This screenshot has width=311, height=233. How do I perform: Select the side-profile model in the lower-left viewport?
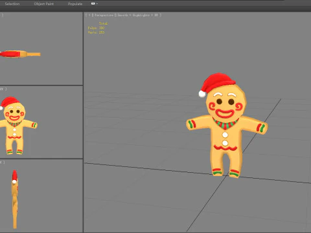coord(14,199)
